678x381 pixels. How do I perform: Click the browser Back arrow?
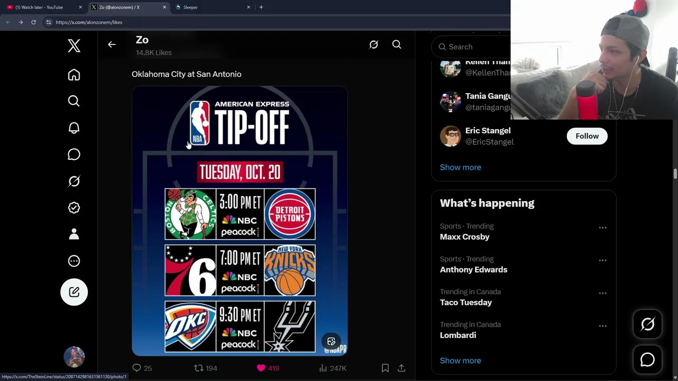tap(8, 22)
